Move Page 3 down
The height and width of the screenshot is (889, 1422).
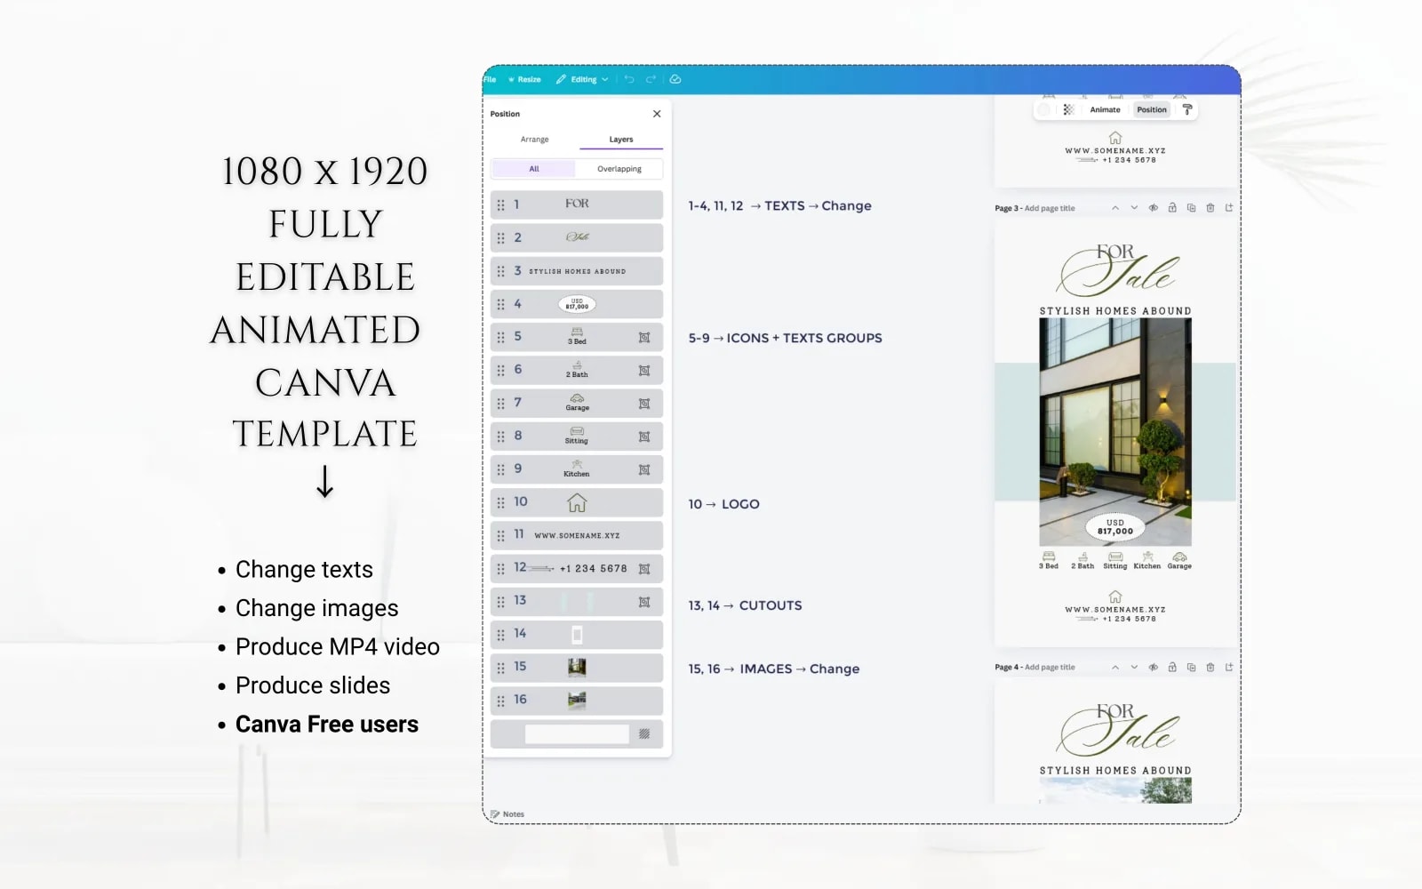pyautogui.click(x=1134, y=208)
